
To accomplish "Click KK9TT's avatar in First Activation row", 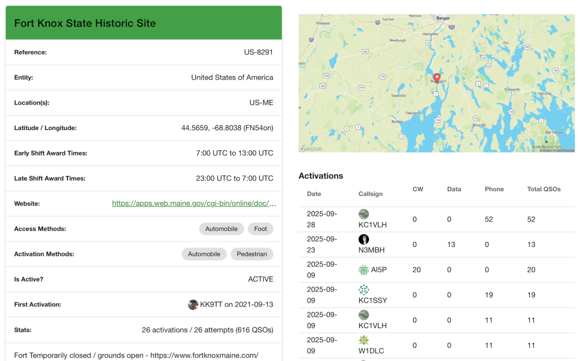I will (193, 305).
